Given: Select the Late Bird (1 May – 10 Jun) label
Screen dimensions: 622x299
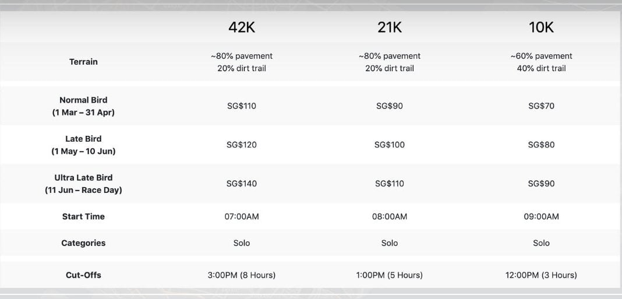Looking at the screenshot, I should pos(83,145).
